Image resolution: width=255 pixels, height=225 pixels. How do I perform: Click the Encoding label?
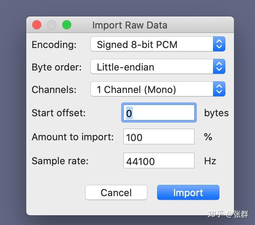54,45
